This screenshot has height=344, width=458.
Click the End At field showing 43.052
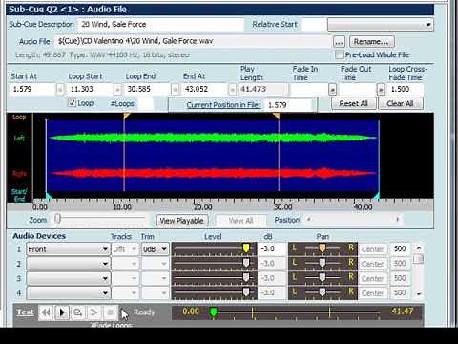(x=205, y=89)
